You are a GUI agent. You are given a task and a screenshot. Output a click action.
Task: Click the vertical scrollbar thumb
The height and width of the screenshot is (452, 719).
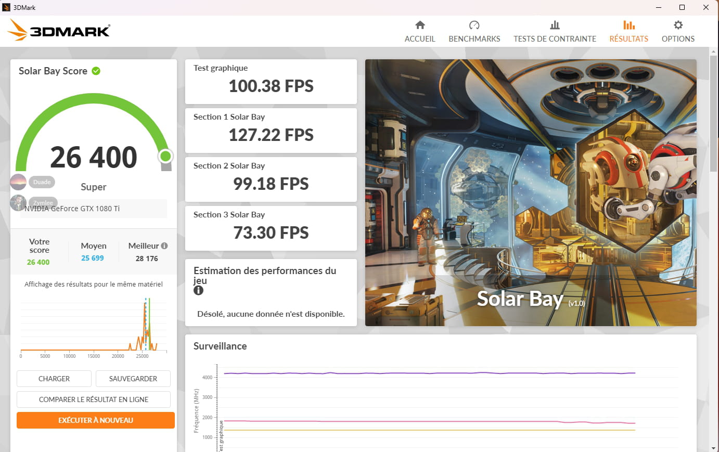click(713, 112)
